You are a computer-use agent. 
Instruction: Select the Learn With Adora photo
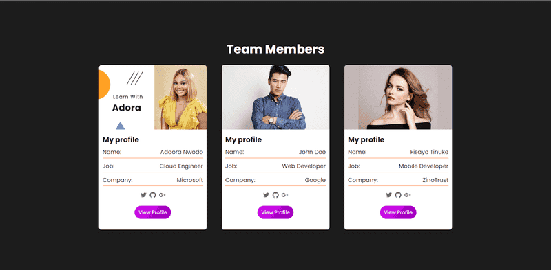152,97
